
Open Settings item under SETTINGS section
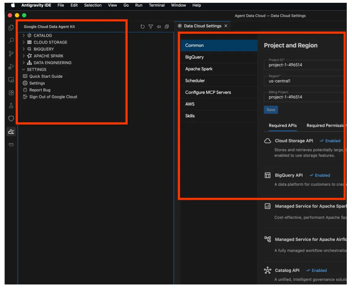point(37,83)
